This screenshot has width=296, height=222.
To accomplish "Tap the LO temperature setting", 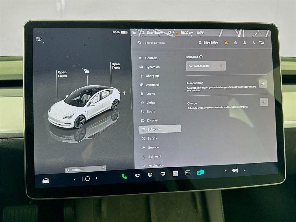I will tap(86, 179).
